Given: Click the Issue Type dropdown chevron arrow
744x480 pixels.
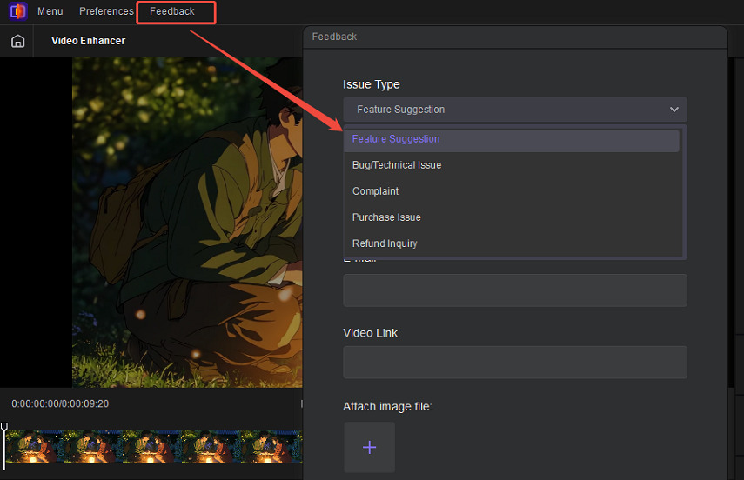Looking at the screenshot, I should click(x=674, y=110).
